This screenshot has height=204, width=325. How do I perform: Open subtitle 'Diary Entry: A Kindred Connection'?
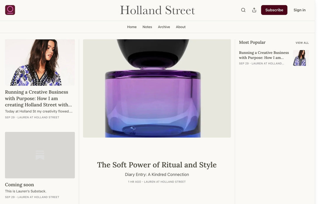click(157, 174)
